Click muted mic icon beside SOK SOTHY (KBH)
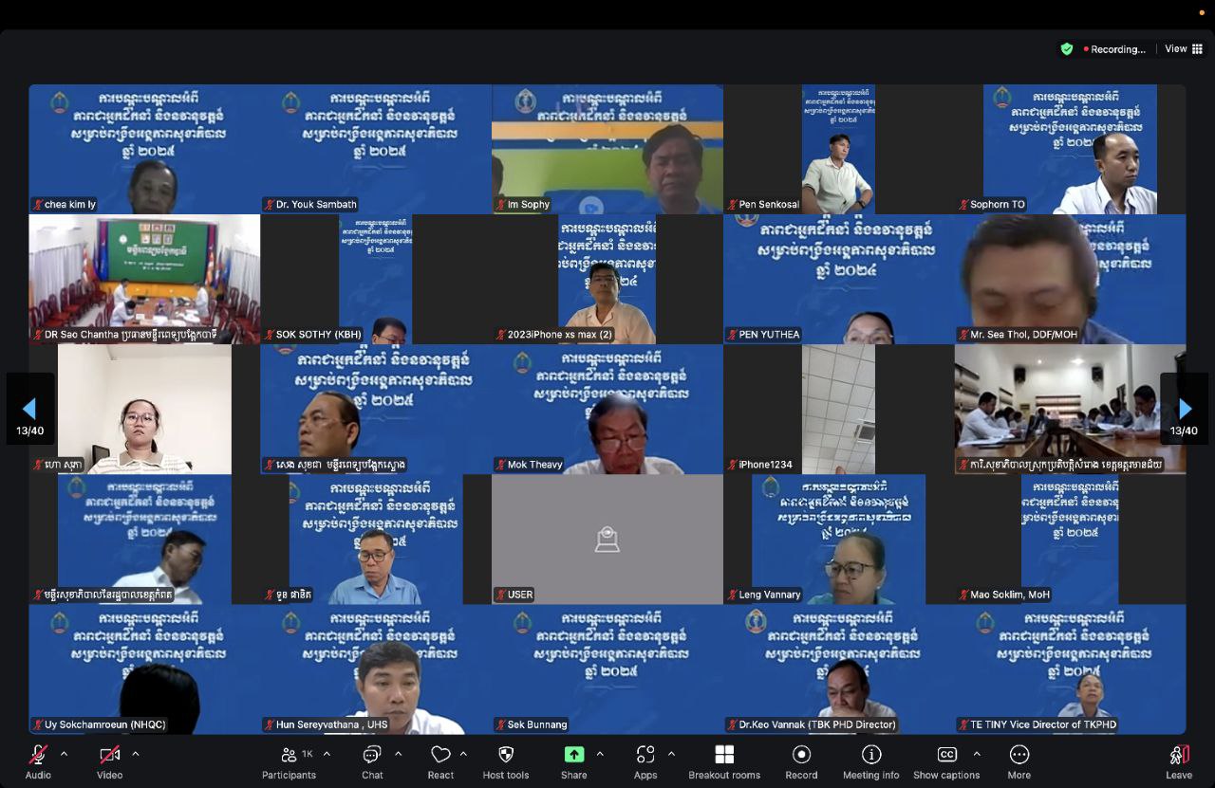The height and width of the screenshot is (788, 1215). coord(269,335)
